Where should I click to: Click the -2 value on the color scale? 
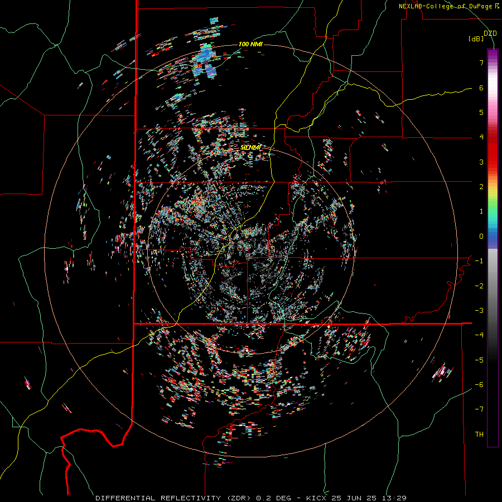[479, 286]
